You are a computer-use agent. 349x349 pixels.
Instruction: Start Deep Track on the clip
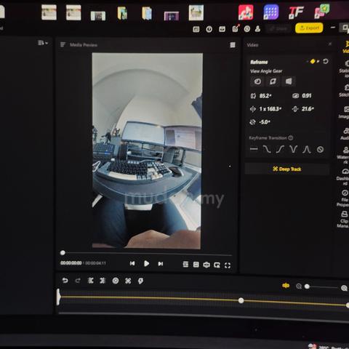(x=287, y=169)
